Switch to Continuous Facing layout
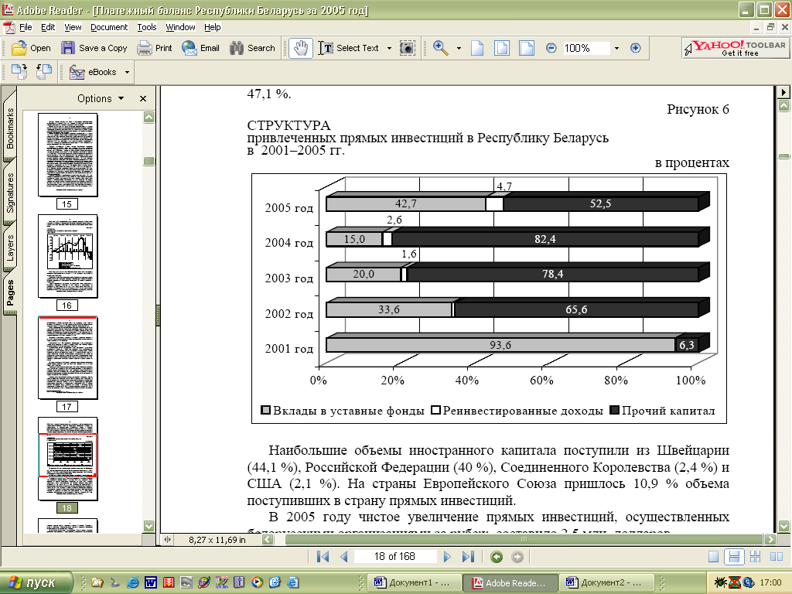This screenshot has height=594, width=792. (755, 557)
